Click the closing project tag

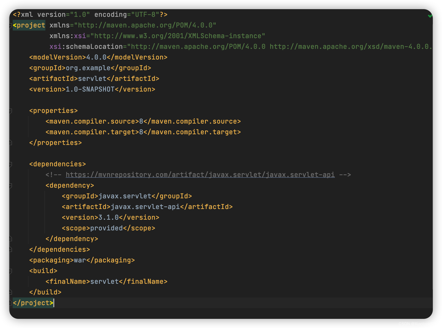coord(33,303)
